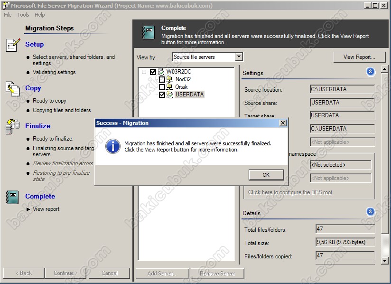
Task: Open the Tools menu
Action: (x=23, y=15)
